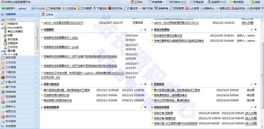Screen dimensions: 264x129
Task: Edit the 待审批采购单 panel with its pencil icon
Action: coord(252,107)
